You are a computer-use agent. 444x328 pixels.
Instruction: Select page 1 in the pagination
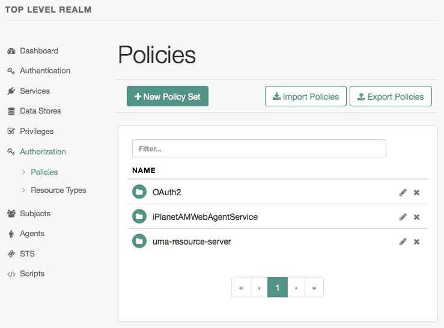[278, 287]
